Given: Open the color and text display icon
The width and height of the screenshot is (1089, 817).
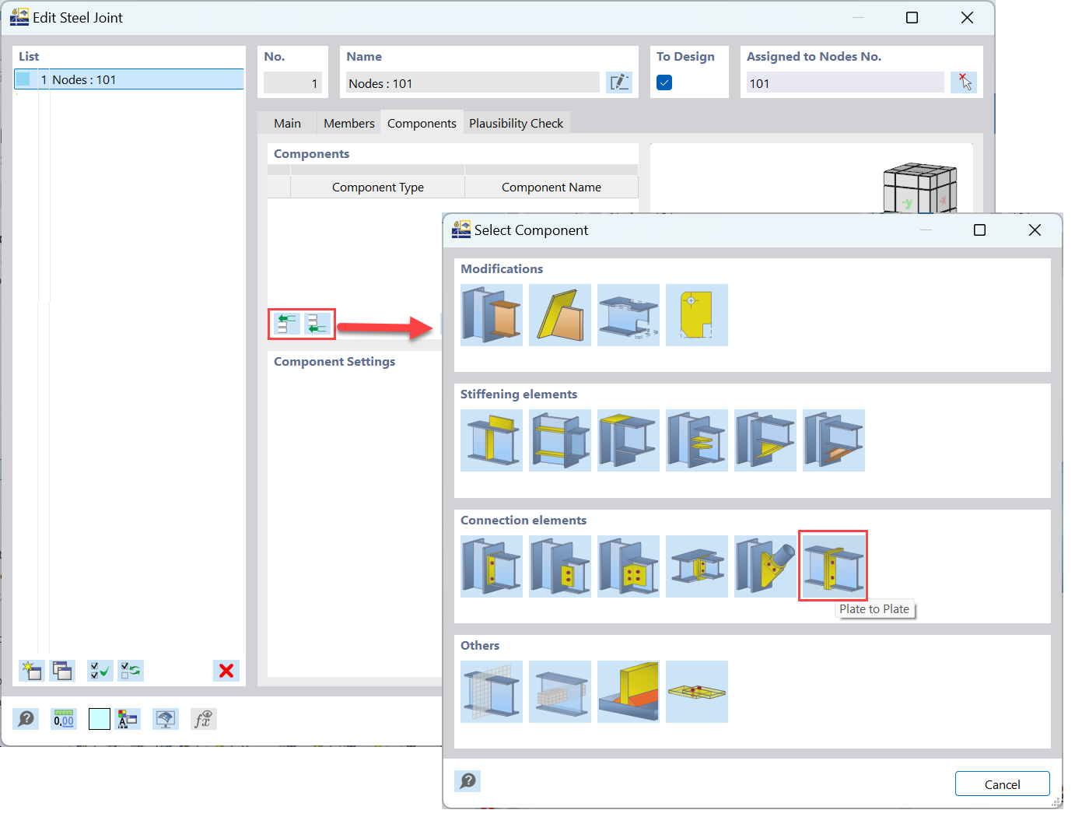Looking at the screenshot, I should pos(128,719).
